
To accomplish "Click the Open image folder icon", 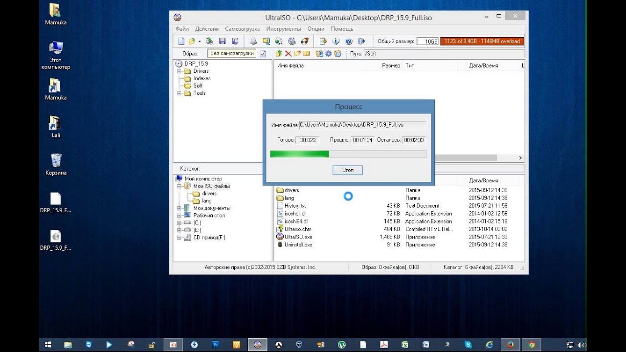I will click(192, 42).
